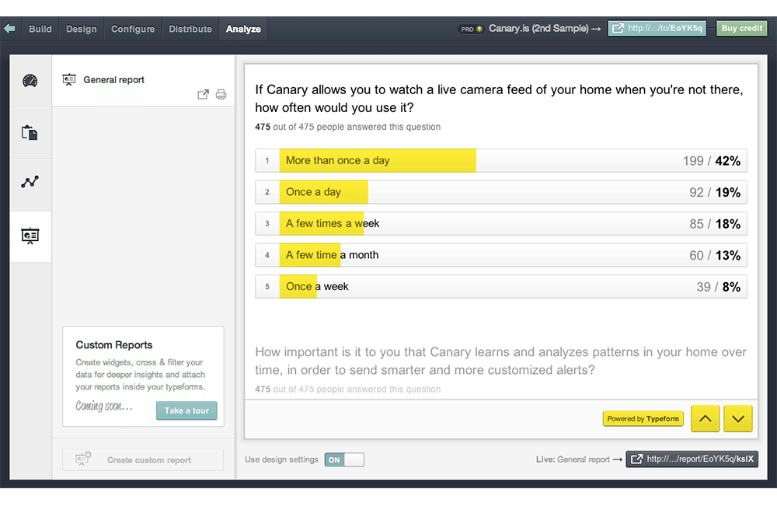Open the Design tab
The height and width of the screenshot is (517, 777).
click(x=82, y=29)
